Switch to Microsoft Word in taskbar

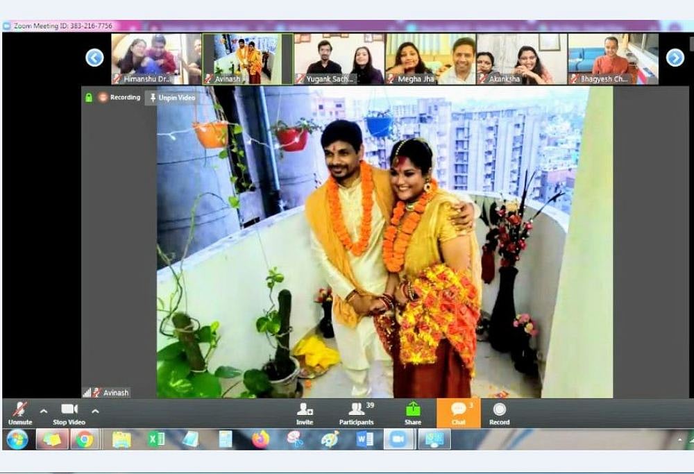364,439
